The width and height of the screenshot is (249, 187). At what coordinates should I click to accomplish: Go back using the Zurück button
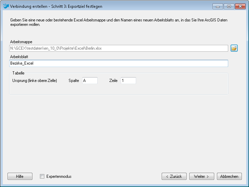coord(174,176)
